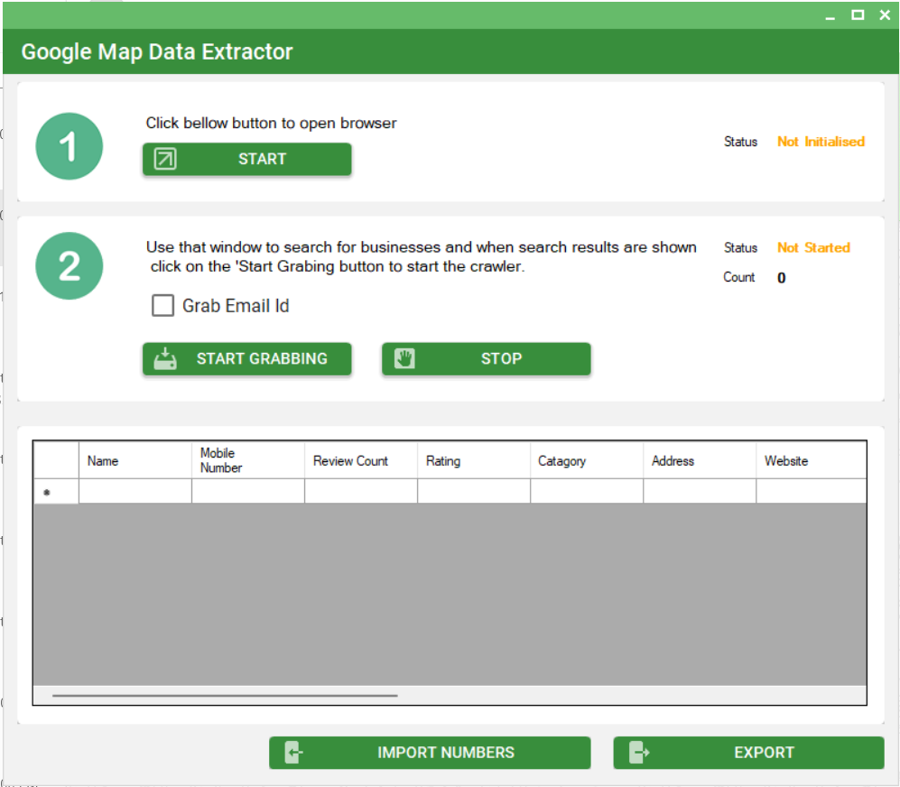Click the empty Catagory cell in the new row
The image size is (900, 787).
click(x=587, y=491)
